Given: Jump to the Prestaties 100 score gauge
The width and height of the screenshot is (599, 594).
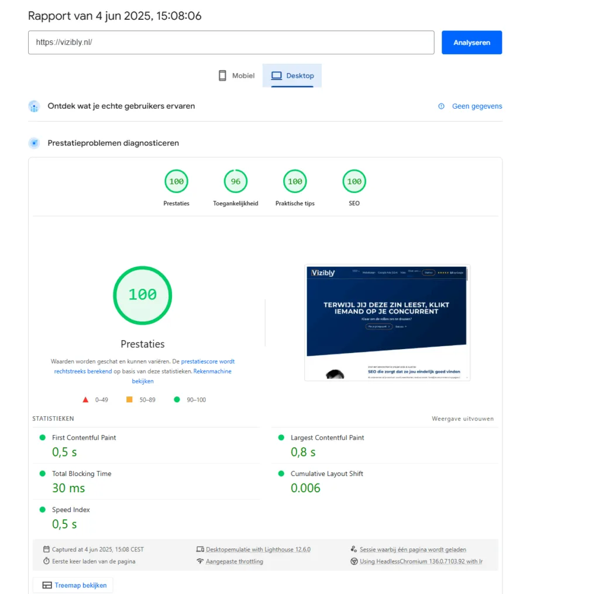Looking at the screenshot, I should pyautogui.click(x=176, y=182).
